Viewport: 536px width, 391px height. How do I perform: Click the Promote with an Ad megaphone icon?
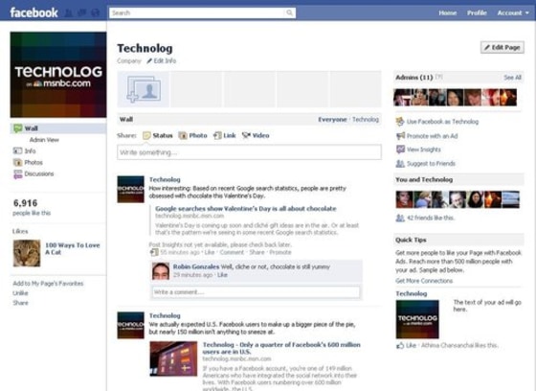(x=400, y=136)
